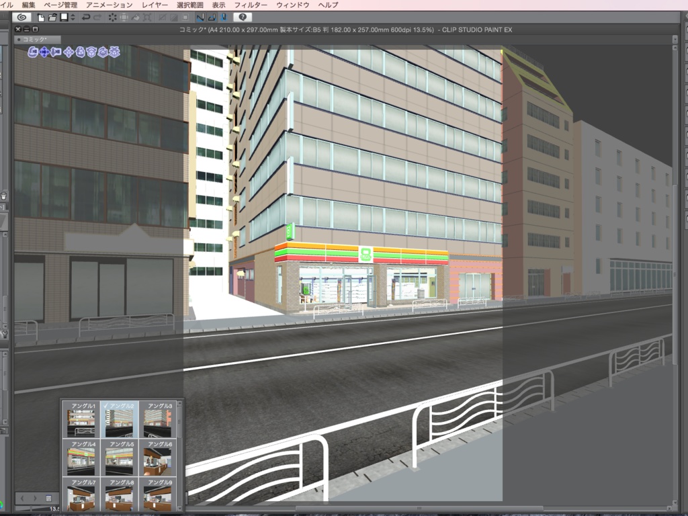Click the canvas horizontal scrollbar at the bottom
Image resolution: width=688 pixels, height=516 pixels.
pyautogui.click(x=419, y=508)
